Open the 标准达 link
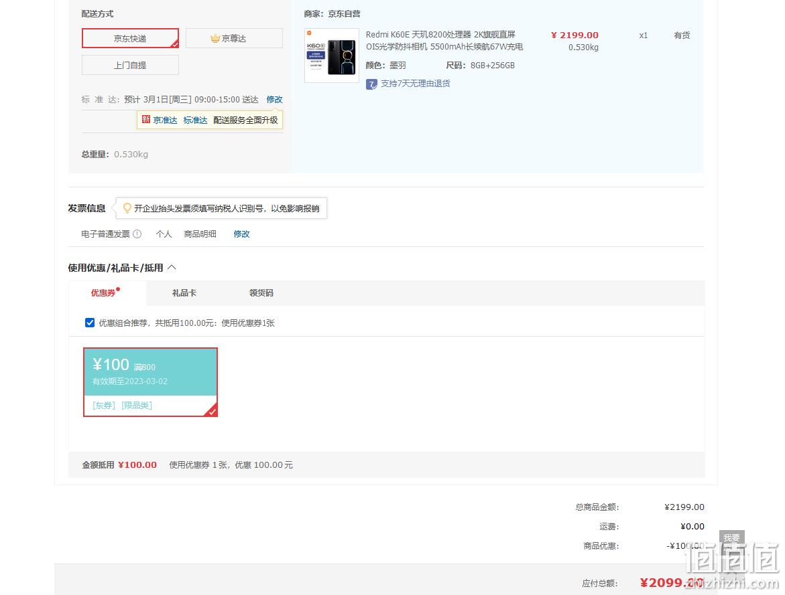Viewport: 785px width, 595px height. (x=195, y=120)
